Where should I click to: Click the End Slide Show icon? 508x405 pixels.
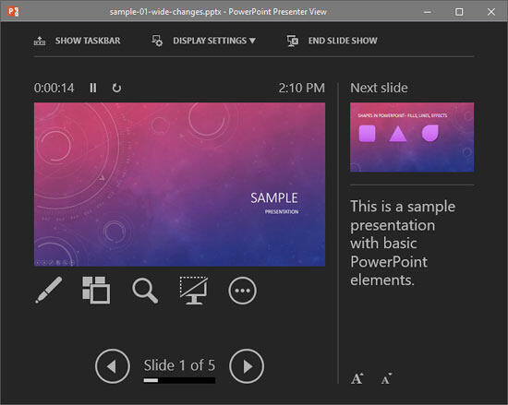click(x=292, y=41)
